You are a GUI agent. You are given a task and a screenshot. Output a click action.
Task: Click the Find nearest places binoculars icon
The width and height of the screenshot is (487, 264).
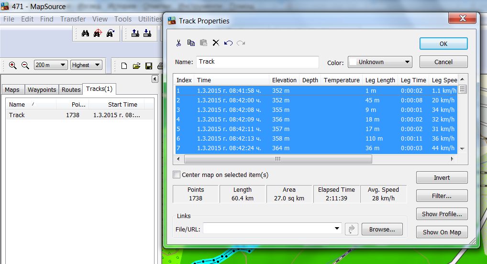98,33
